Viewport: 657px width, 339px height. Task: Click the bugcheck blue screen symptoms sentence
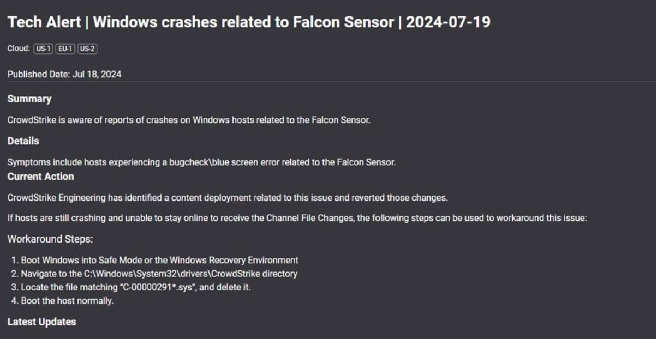click(x=201, y=162)
